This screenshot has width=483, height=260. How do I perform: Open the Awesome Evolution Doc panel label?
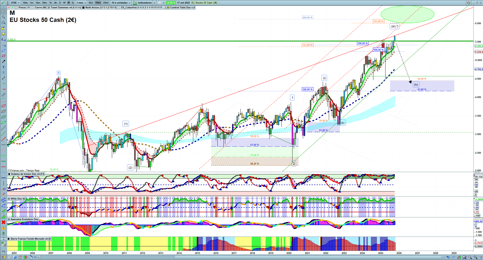point(23,219)
